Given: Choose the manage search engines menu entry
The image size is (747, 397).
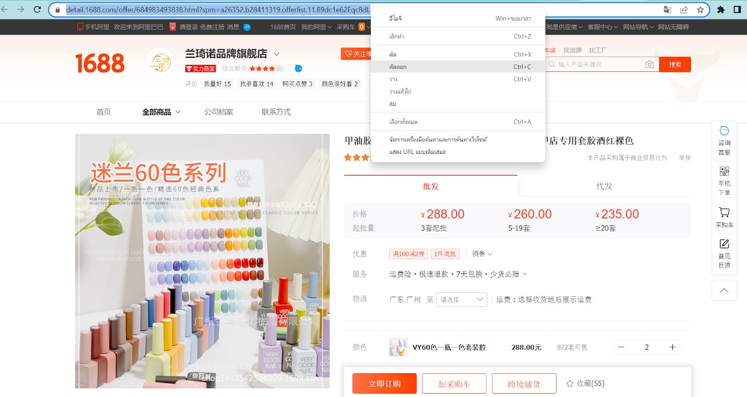Looking at the screenshot, I should click(458, 139).
